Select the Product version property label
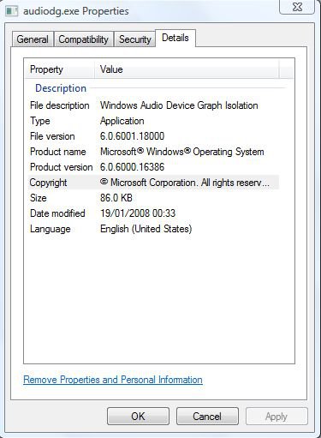Viewport: 321px width, 438px height. 62,167
